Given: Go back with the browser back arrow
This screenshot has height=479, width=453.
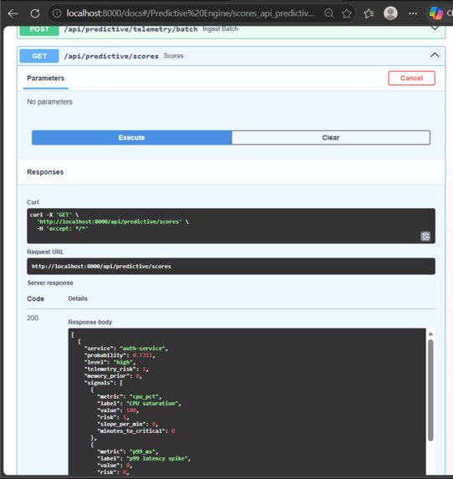Looking at the screenshot, I should 13,13.
